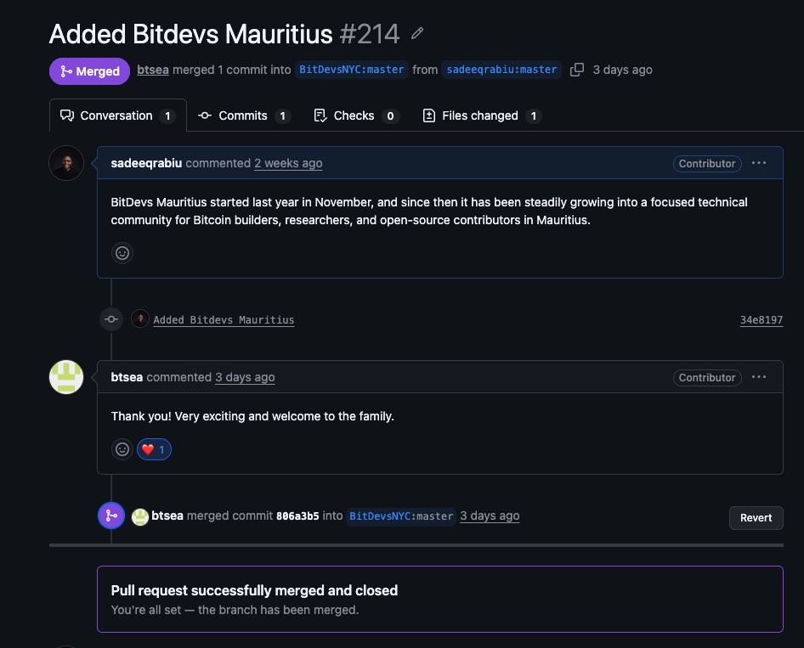Toggle the heart reaction with count 1
Viewport: 804px width, 648px height.
pyautogui.click(x=154, y=449)
